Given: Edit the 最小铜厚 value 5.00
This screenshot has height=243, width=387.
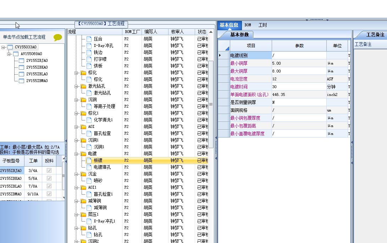Looking at the screenshot, I should click(299, 63).
